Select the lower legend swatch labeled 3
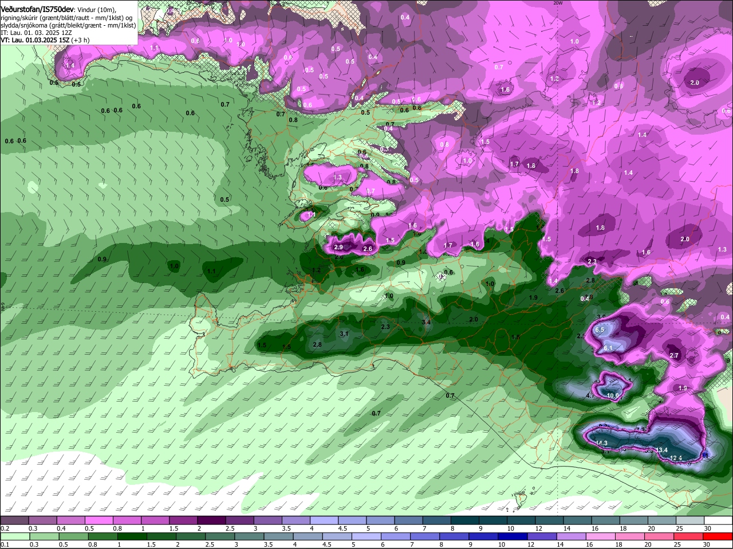The height and width of the screenshot is (549, 733). [250, 536]
